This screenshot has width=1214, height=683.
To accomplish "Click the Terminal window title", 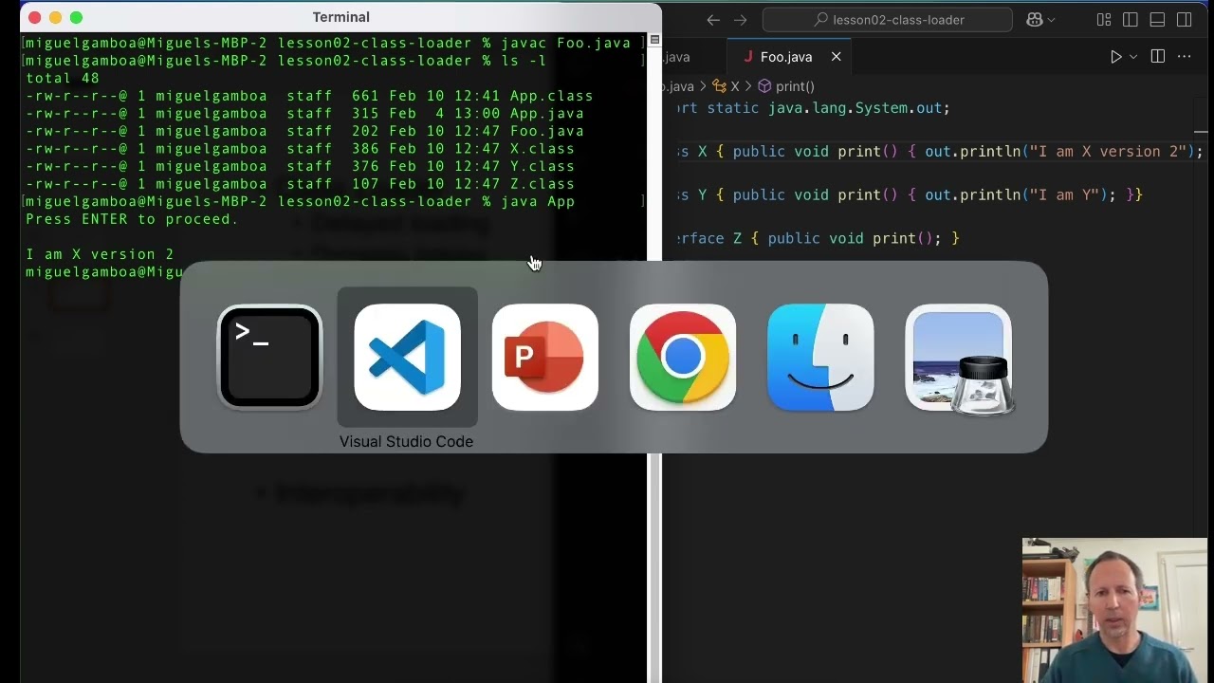I will click(340, 17).
